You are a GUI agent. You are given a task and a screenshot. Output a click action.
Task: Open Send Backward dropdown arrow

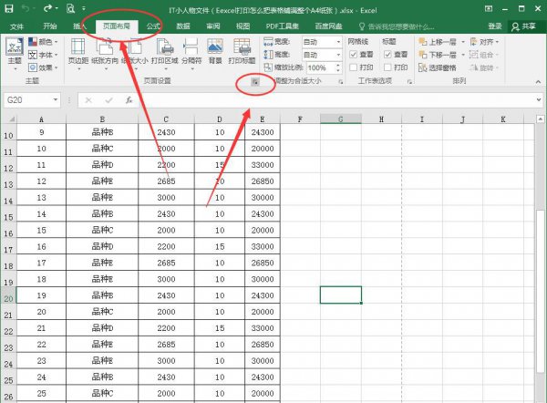(463, 55)
